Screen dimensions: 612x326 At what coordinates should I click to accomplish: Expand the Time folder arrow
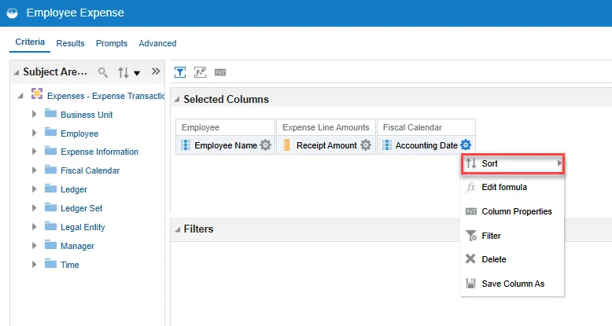click(x=35, y=264)
